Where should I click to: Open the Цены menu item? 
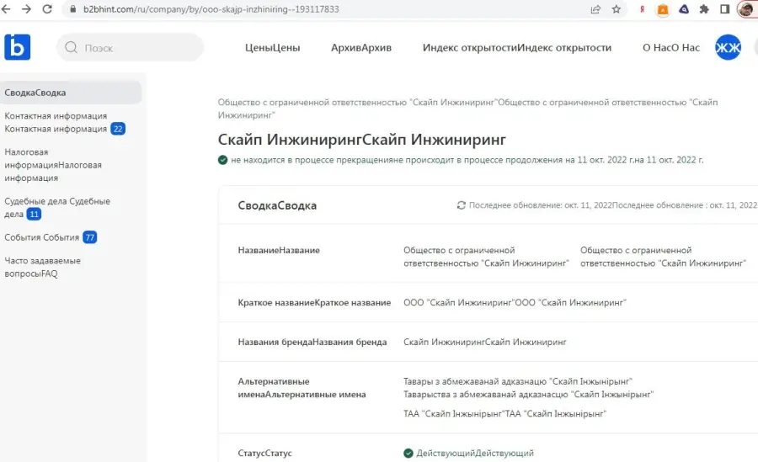273,48
